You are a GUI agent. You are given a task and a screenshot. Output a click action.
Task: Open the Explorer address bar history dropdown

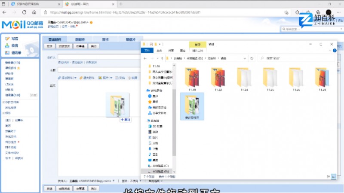click(245, 58)
